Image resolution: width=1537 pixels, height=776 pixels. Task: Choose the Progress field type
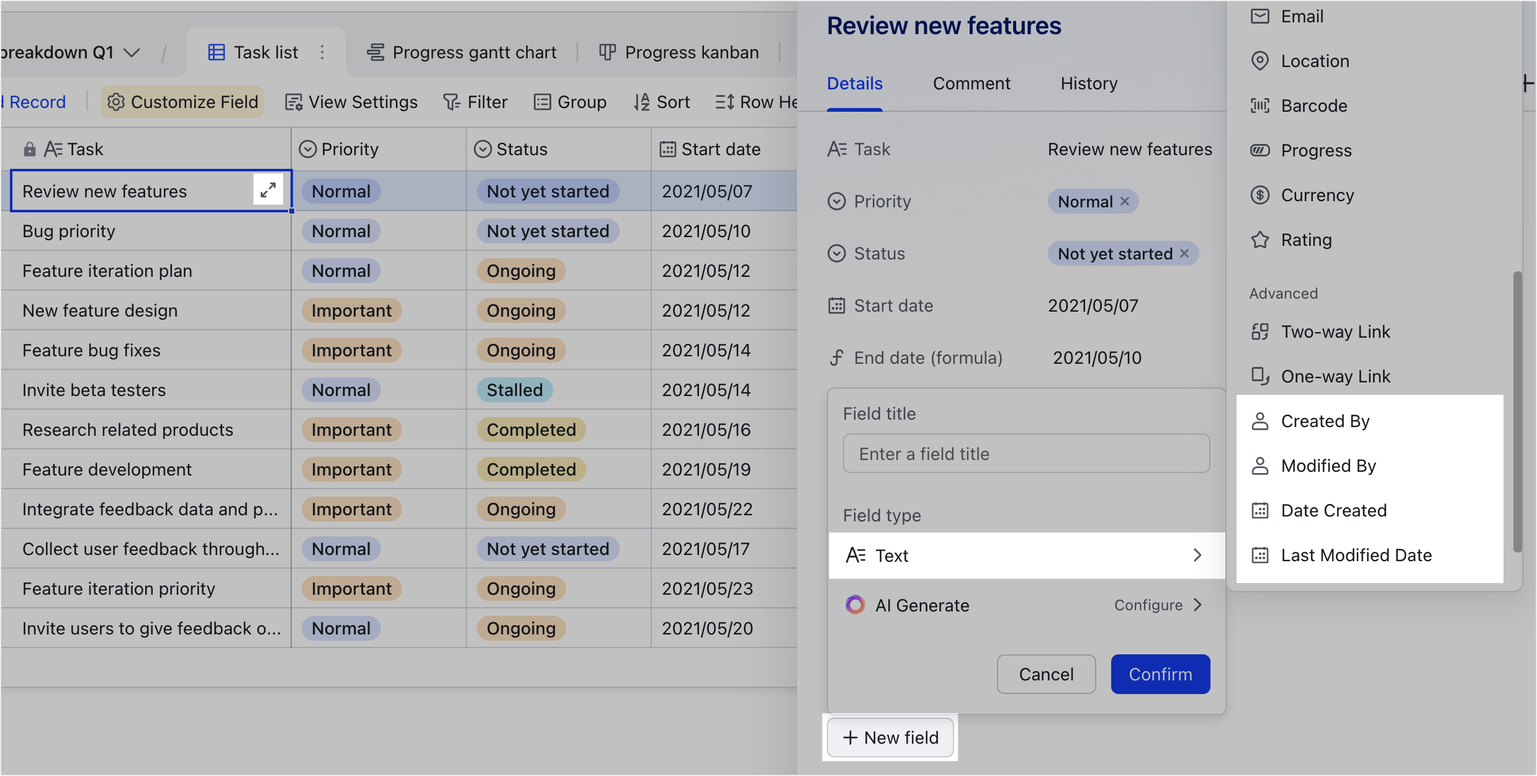1315,150
